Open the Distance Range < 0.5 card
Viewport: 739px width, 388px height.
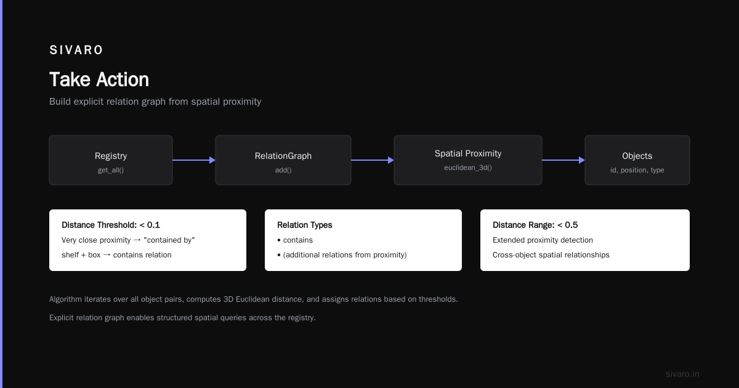pos(585,240)
